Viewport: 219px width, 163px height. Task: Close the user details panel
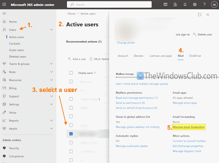(208, 14)
